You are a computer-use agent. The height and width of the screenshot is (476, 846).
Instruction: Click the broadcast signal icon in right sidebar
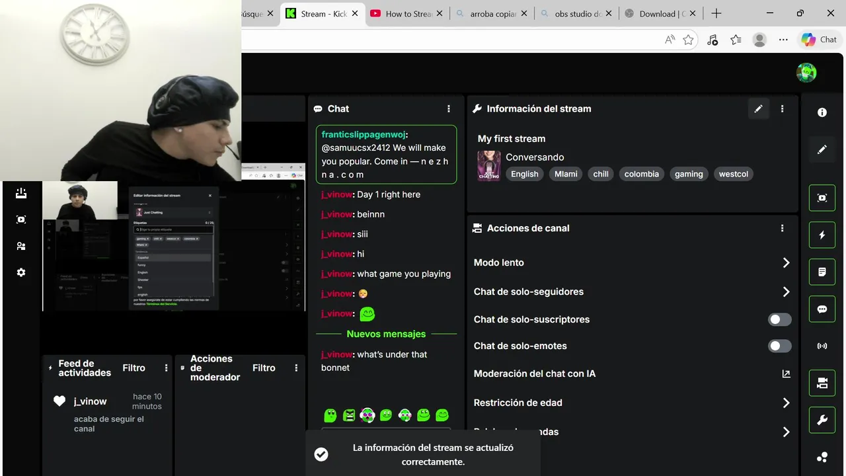point(822,346)
